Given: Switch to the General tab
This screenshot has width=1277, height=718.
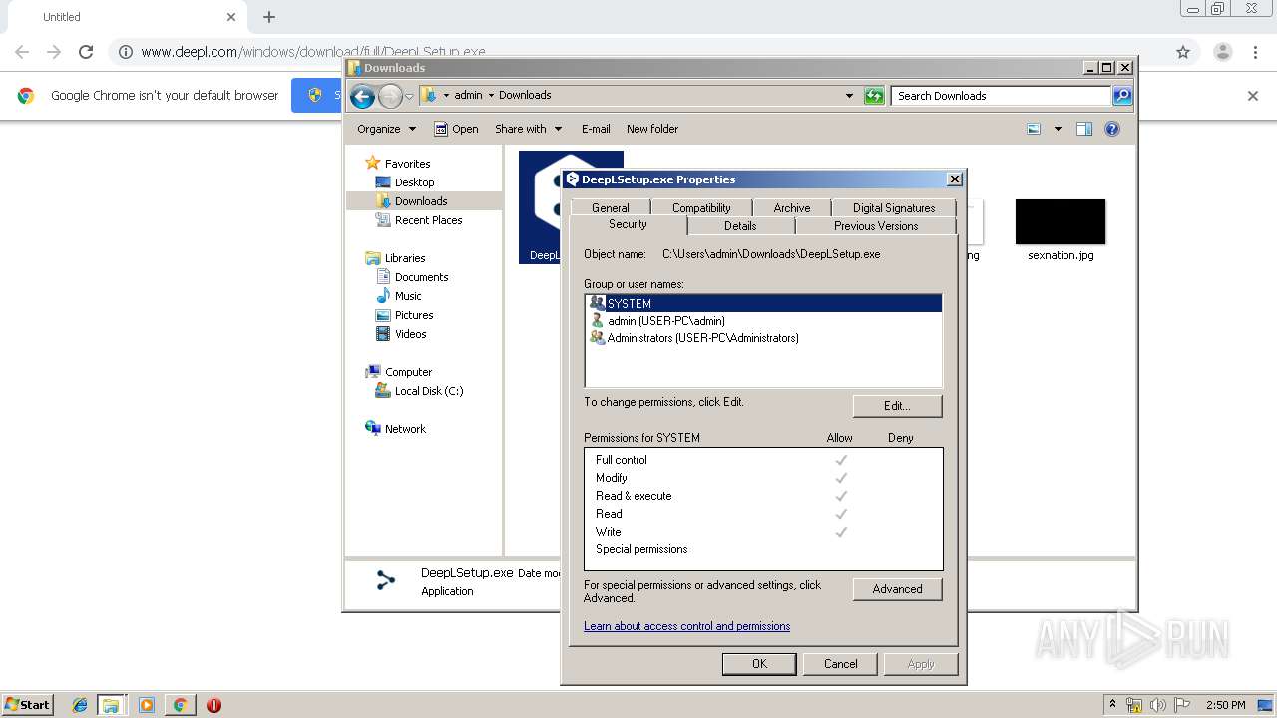Looking at the screenshot, I should (x=610, y=208).
